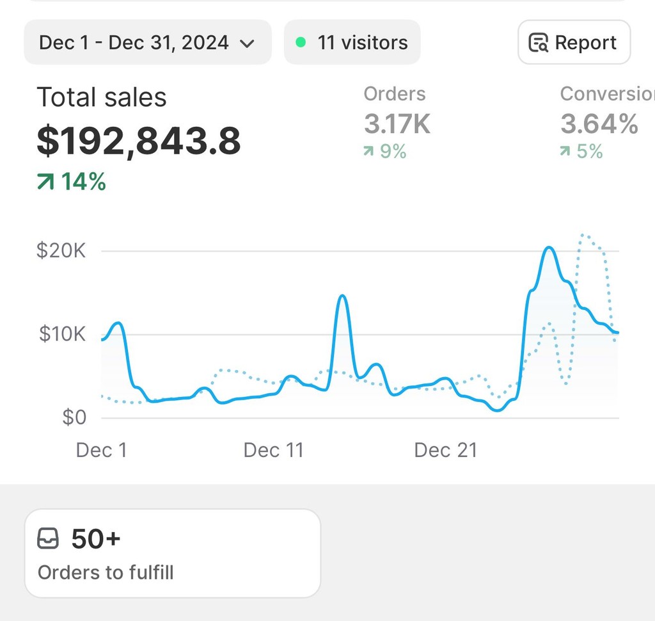This screenshot has width=655, height=621.
Task: Click the Dec 11 axis label
Action: (x=274, y=450)
